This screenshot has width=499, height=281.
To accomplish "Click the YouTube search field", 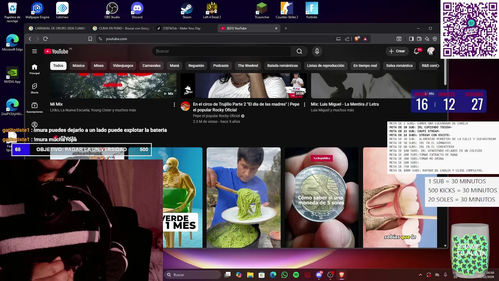I will pos(221,51).
